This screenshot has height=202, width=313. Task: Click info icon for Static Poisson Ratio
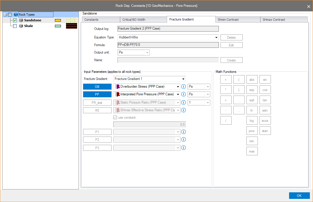tap(184, 102)
